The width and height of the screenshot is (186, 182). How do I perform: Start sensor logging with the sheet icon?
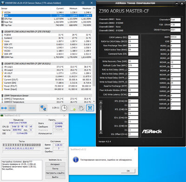(73, 108)
